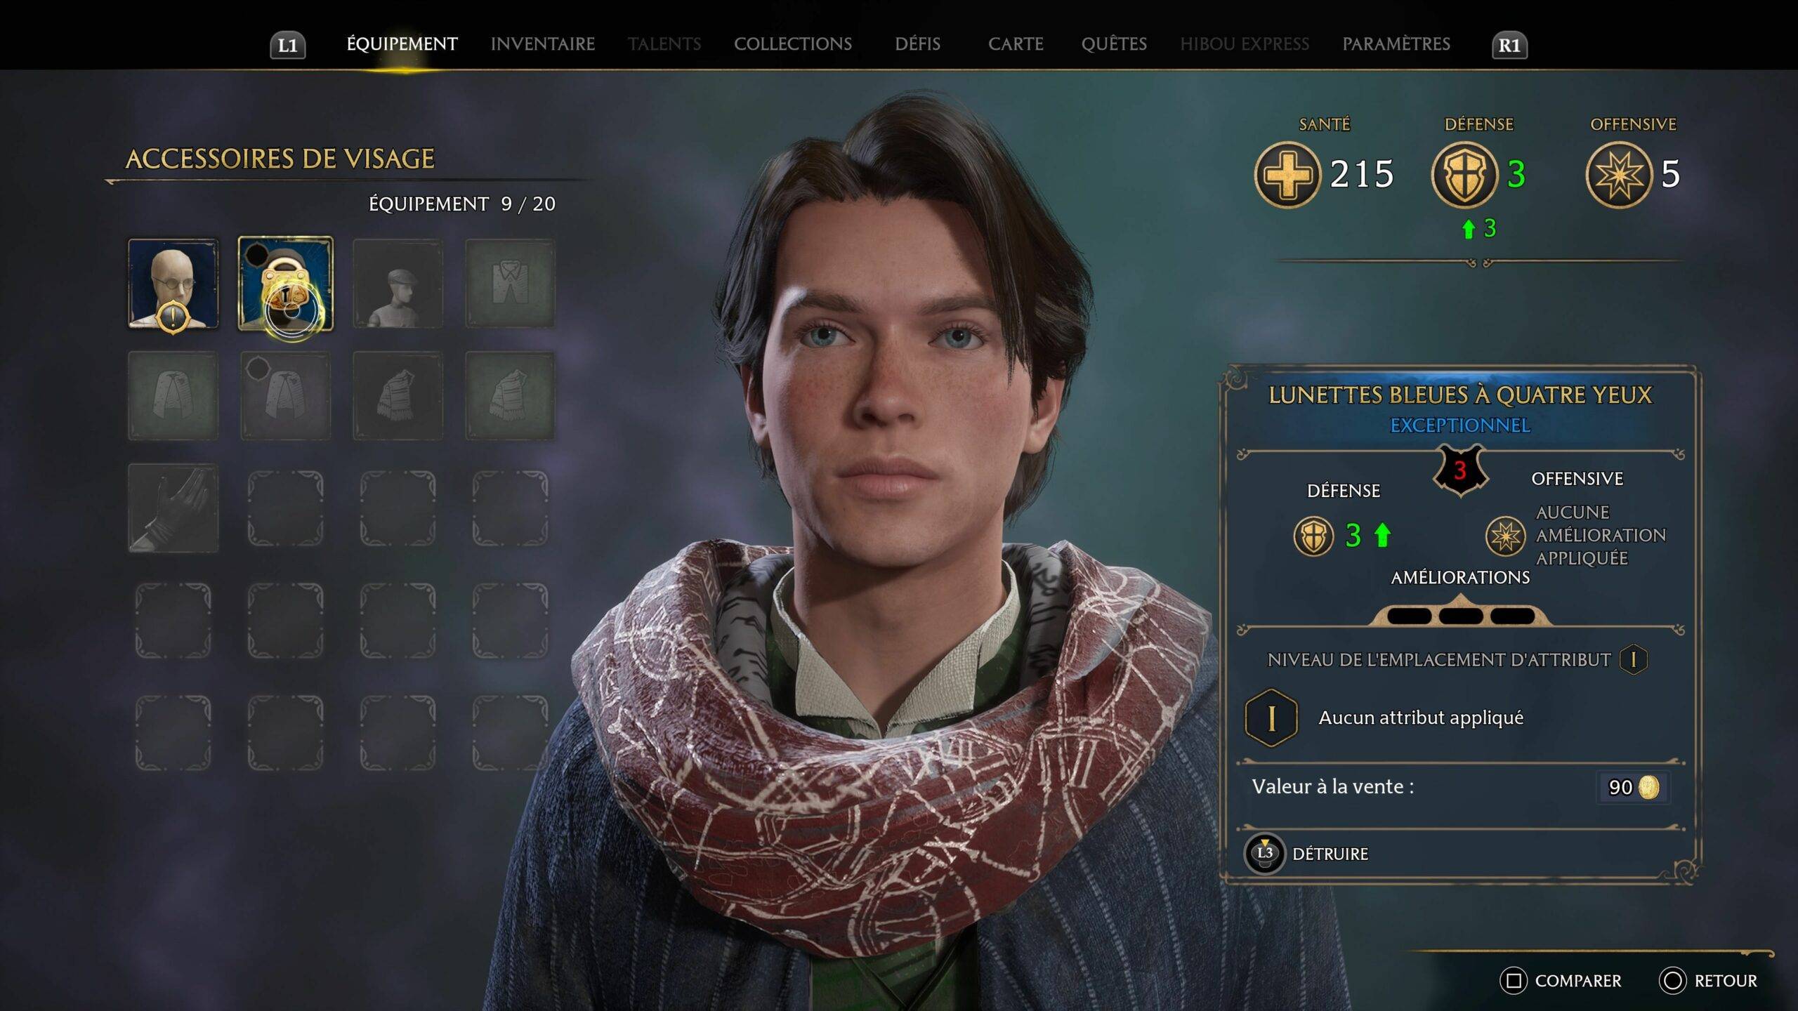Open the Collections tab
This screenshot has width=1798, height=1011.
click(x=793, y=44)
